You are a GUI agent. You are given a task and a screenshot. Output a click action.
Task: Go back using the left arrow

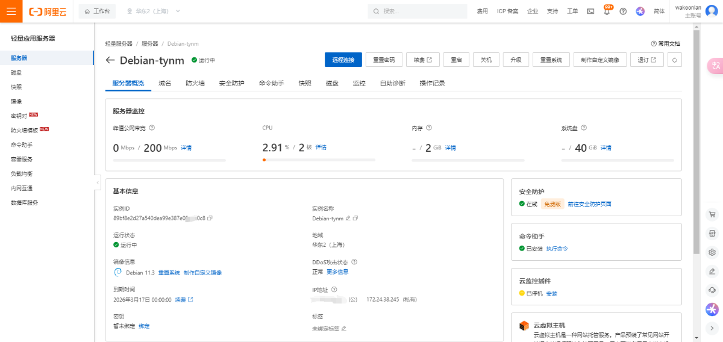(x=110, y=60)
